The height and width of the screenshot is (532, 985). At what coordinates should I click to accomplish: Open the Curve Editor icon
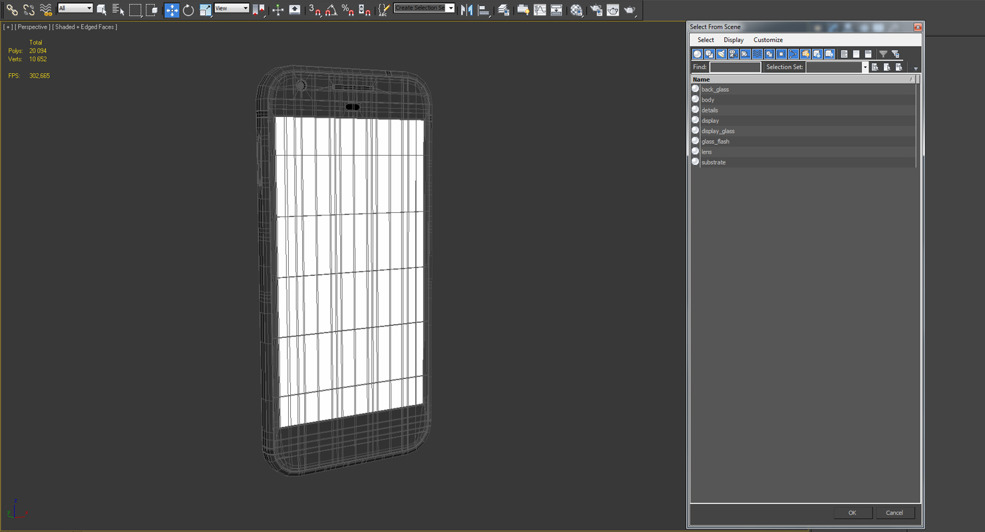pos(540,10)
